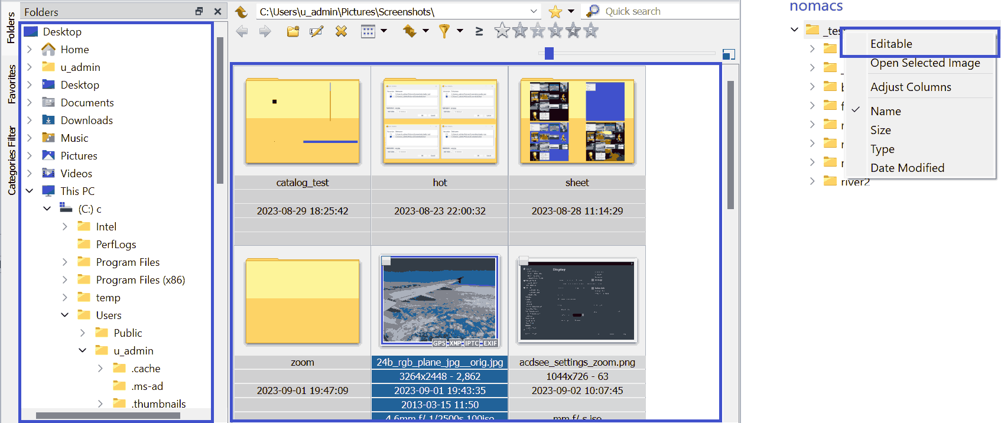1001x423 pixels.
Task: Click the go up one folder icon
Action: pyautogui.click(x=241, y=12)
